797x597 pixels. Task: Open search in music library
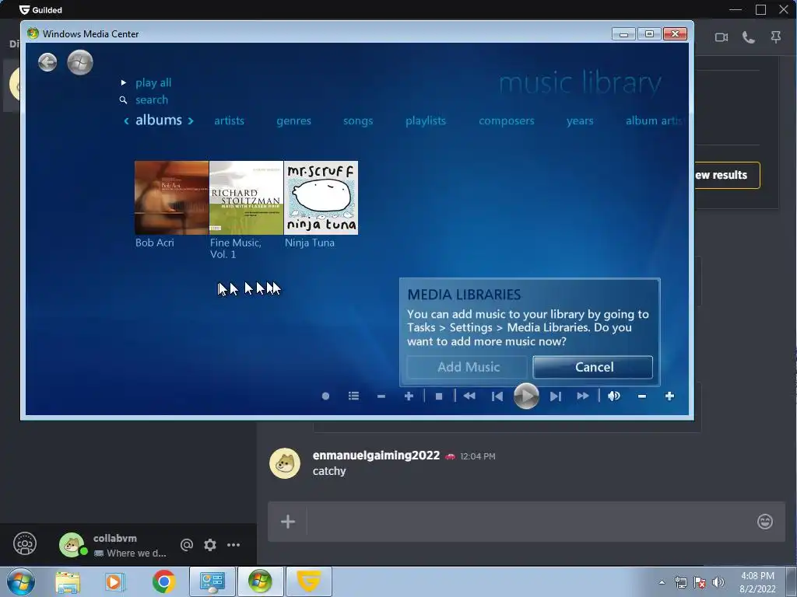(152, 100)
